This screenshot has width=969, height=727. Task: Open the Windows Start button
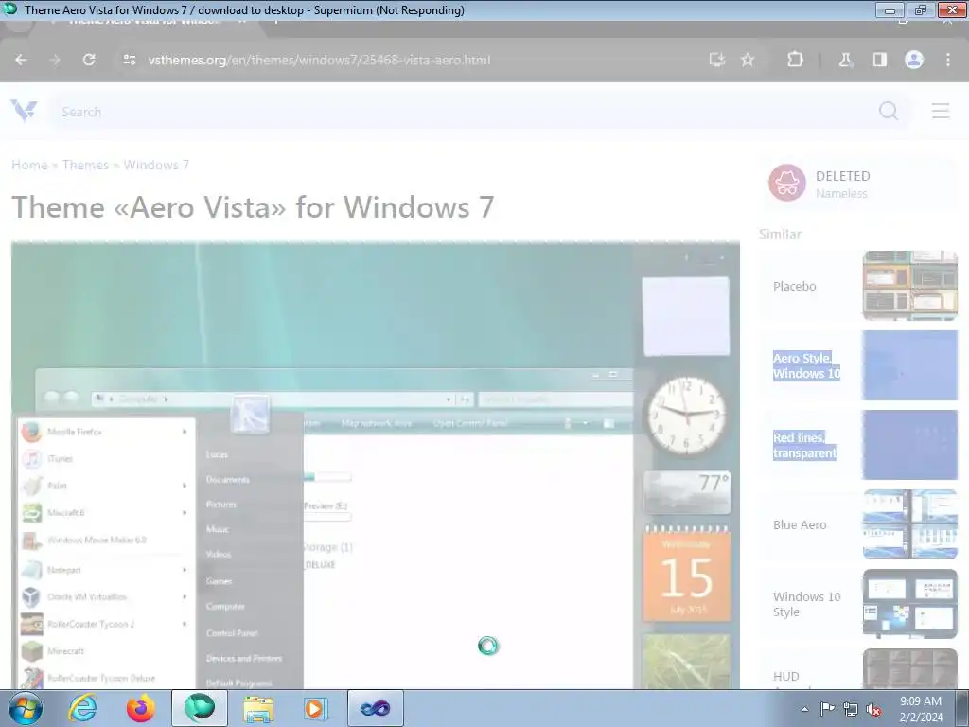(x=26, y=708)
